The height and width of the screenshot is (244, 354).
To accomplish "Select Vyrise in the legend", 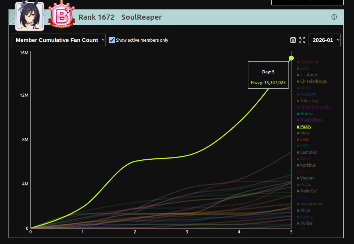I will click(305, 223).
